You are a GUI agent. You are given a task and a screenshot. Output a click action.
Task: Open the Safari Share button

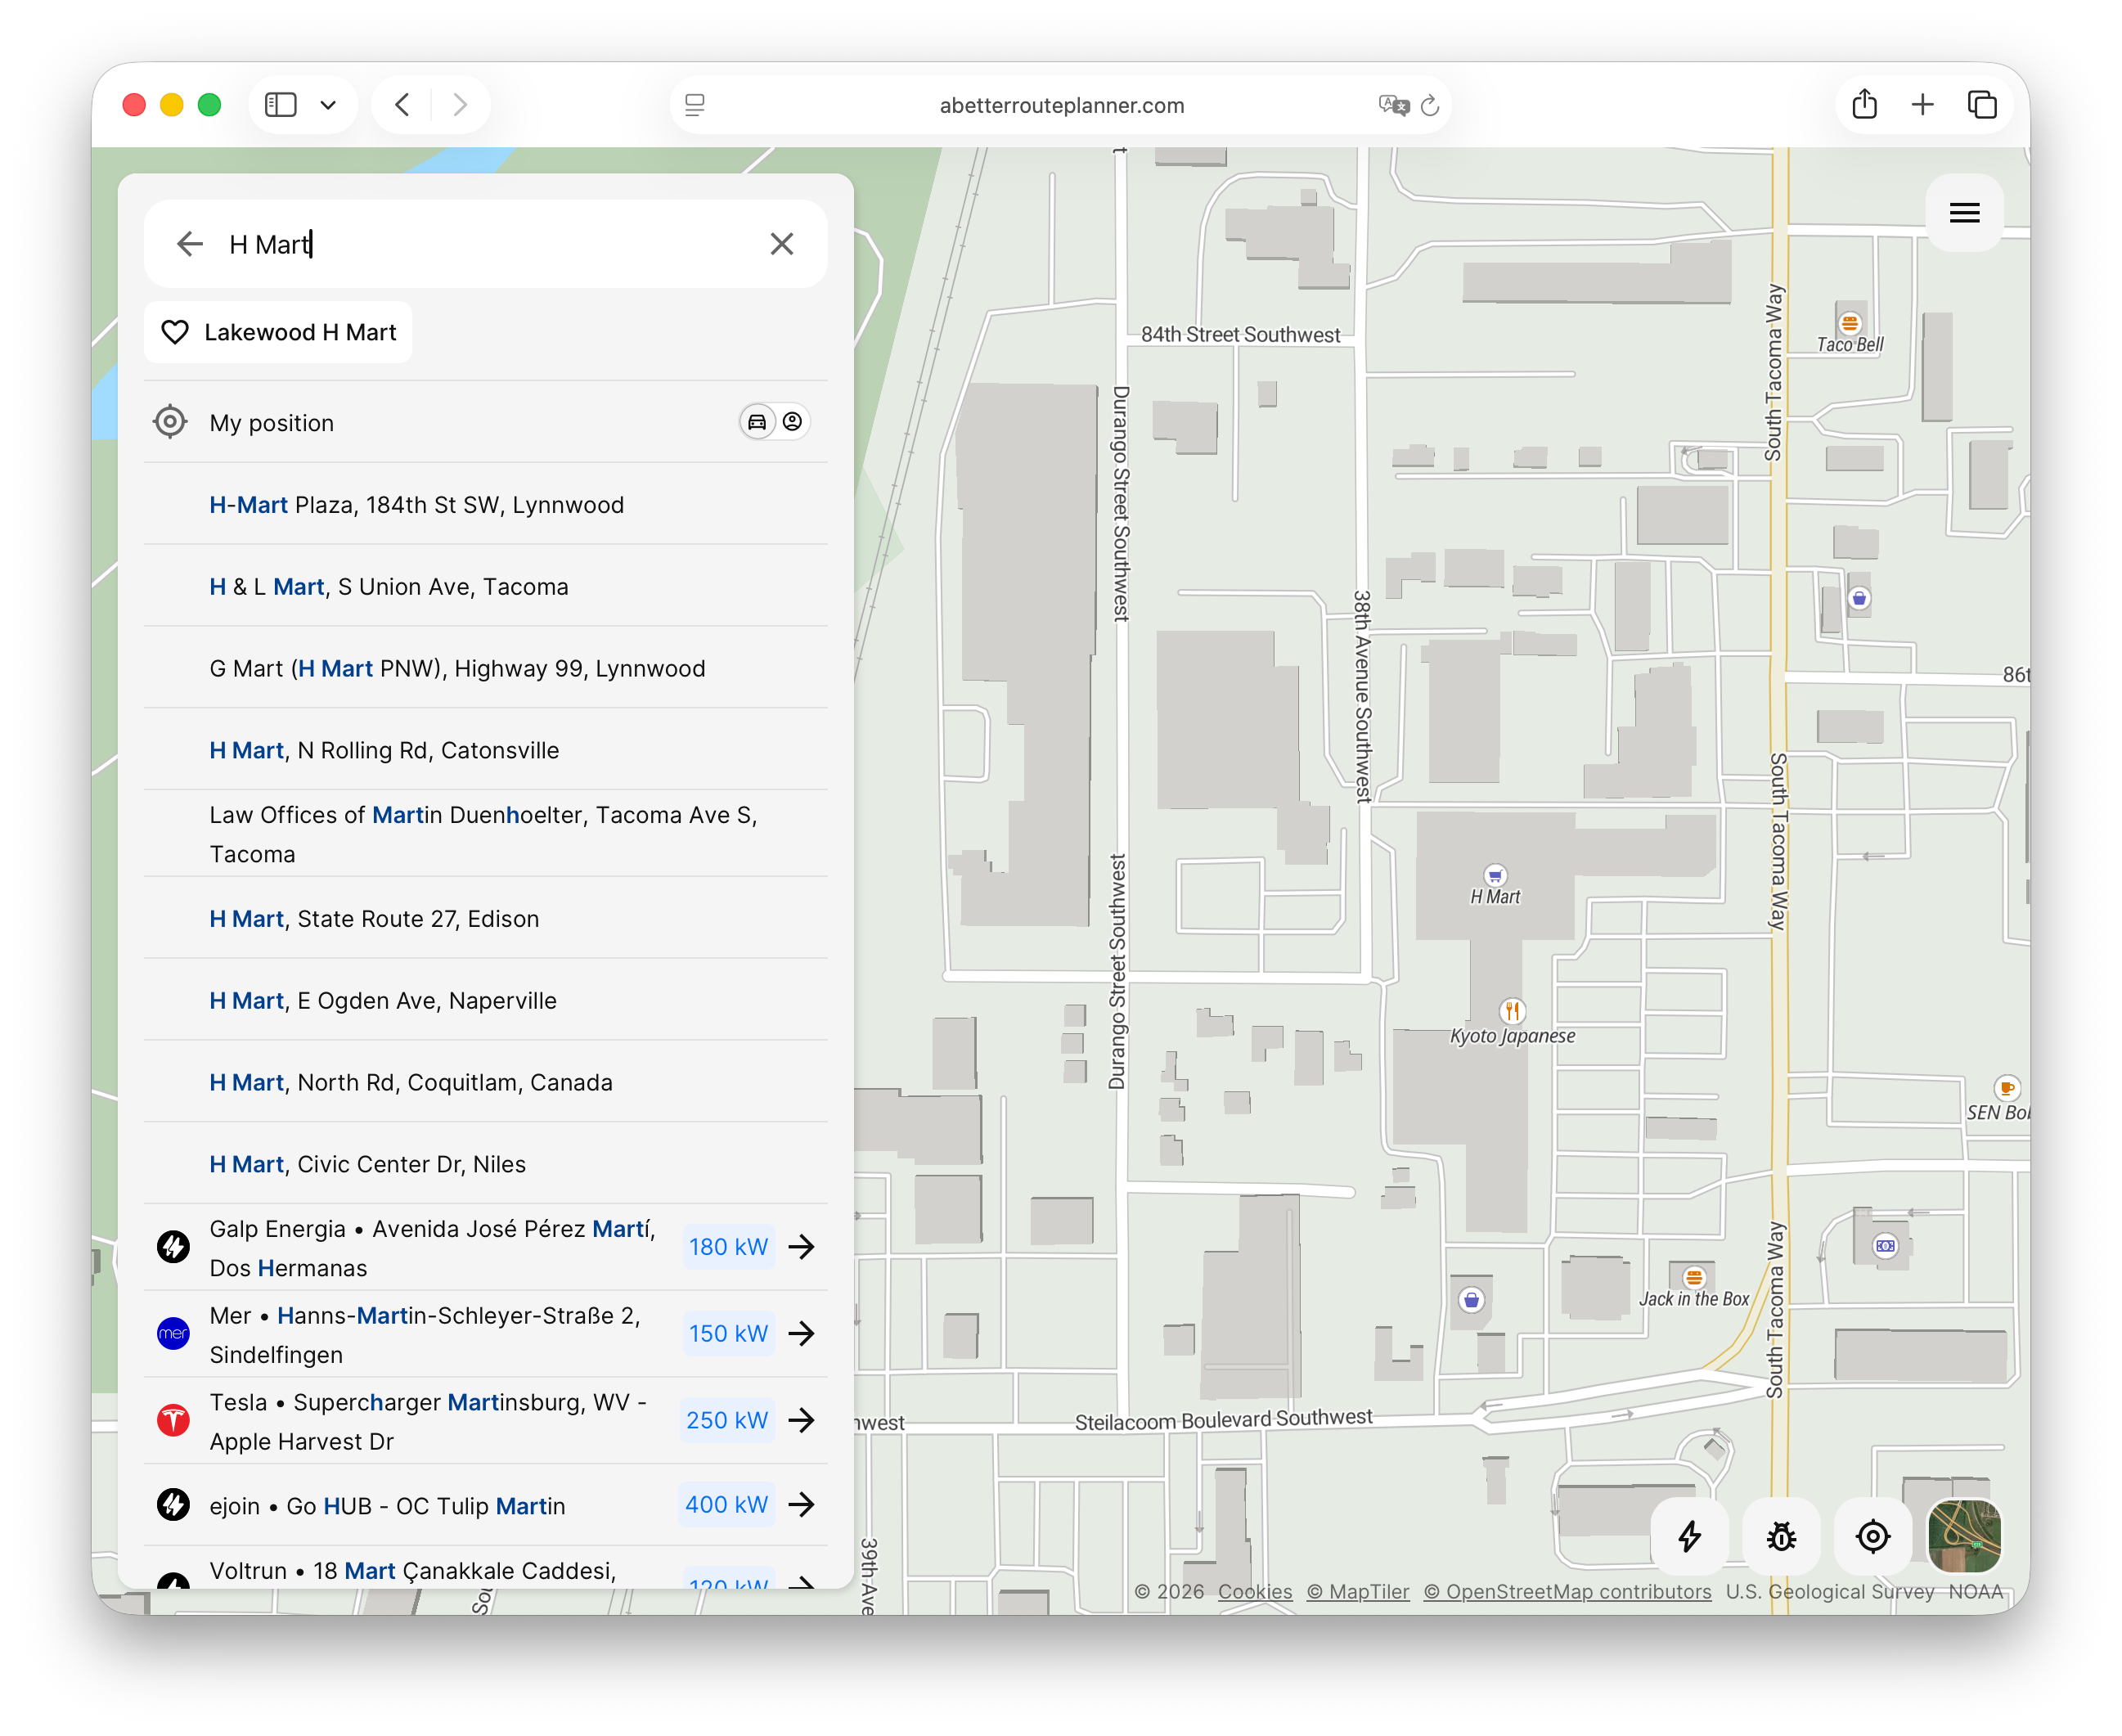tap(1865, 104)
